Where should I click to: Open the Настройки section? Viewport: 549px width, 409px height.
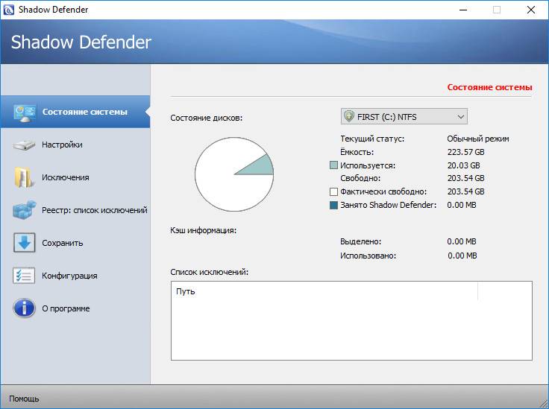[75, 145]
